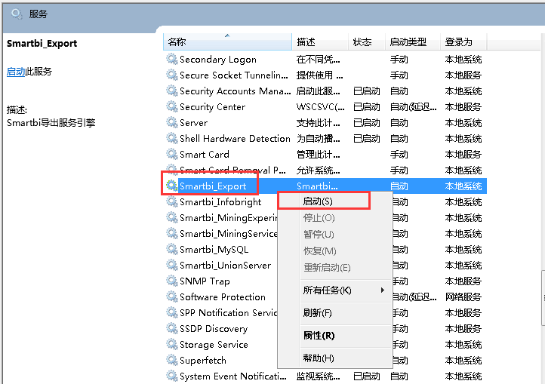This screenshot has height=384, width=545.
Task: Click 自动(延迟 startup type for Security Center
Action: point(413,106)
